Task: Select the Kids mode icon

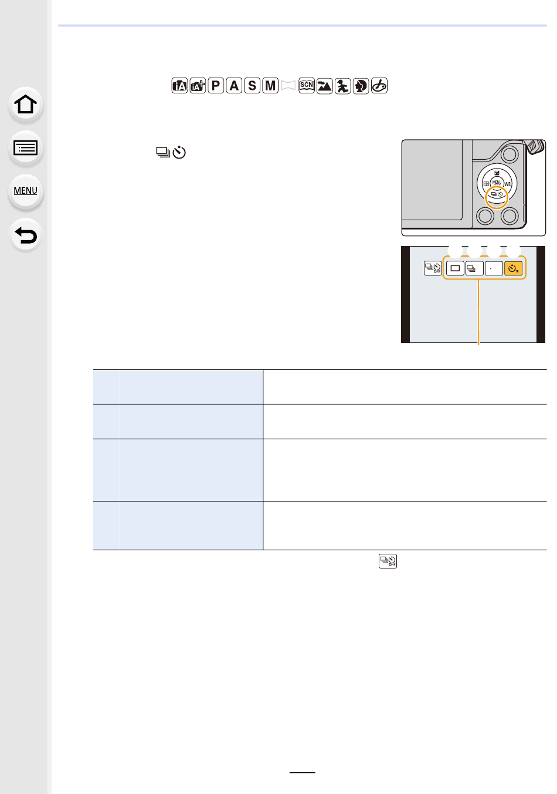Action: click(343, 86)
